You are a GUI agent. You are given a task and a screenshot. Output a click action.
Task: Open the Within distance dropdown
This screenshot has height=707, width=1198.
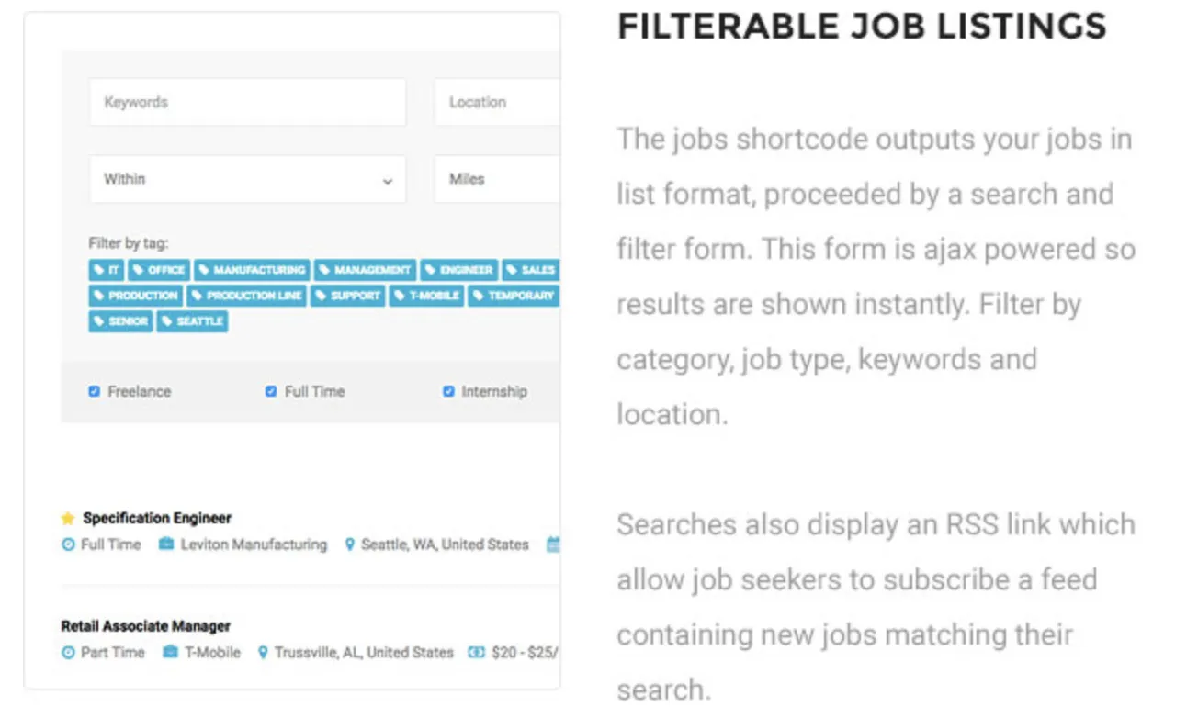[247, 179]
